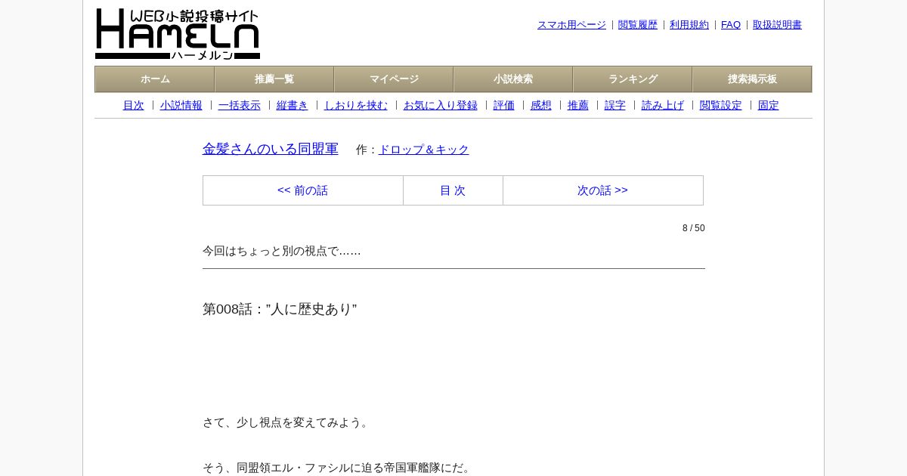This screenshot has height=476, width=907.
Task: Click お気に入り登録 to add favorite
Action: [441, 106]
